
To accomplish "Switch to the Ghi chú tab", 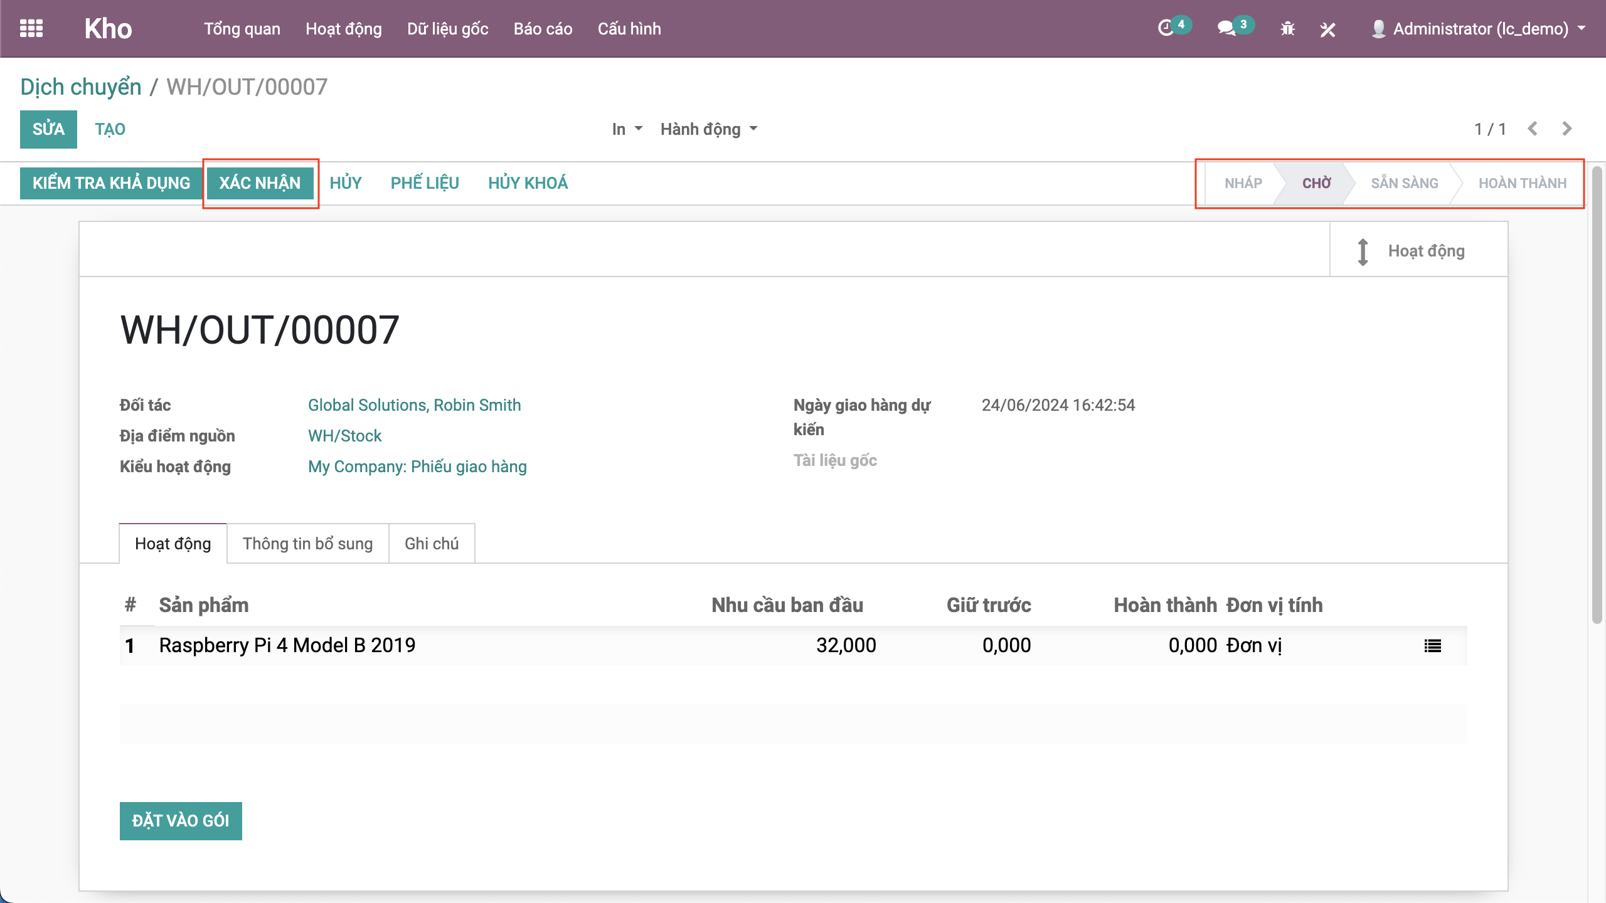I will 432,544.
